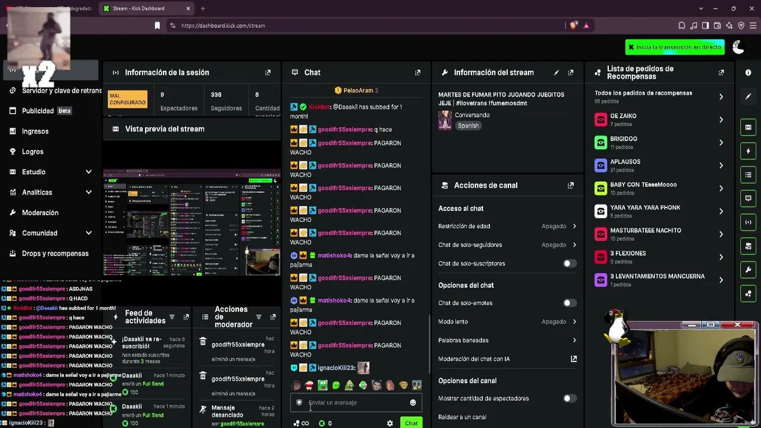Screen dimensions: 761x428
Task: Toggle Chat de solo-emotes switch
Action: coord(570,303)
